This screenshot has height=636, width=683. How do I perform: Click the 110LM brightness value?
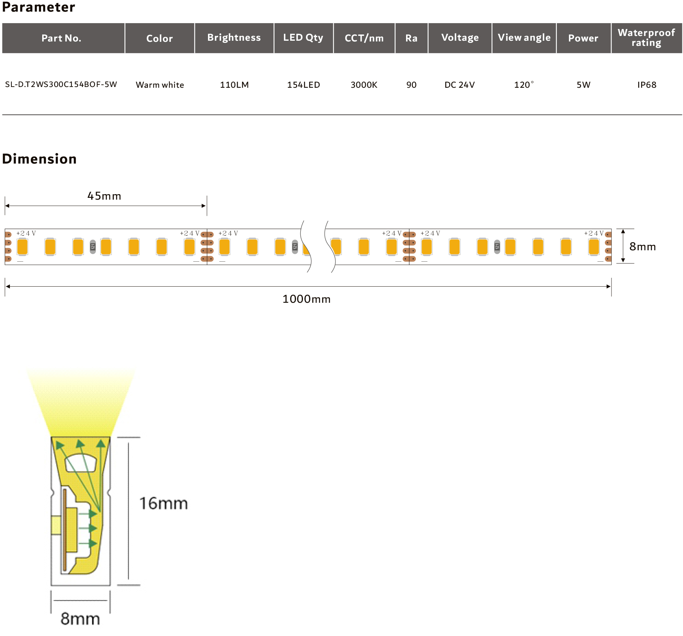click(x=234, y=85)
